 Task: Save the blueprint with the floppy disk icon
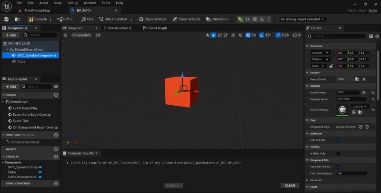point(7,19)
